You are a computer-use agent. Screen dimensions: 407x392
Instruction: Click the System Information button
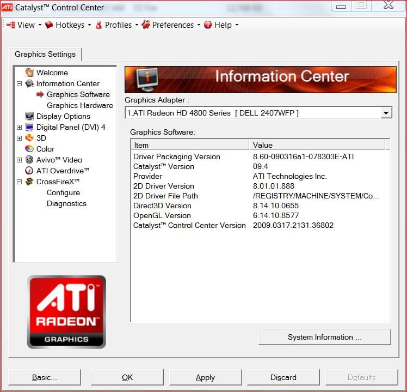[324, 337]
